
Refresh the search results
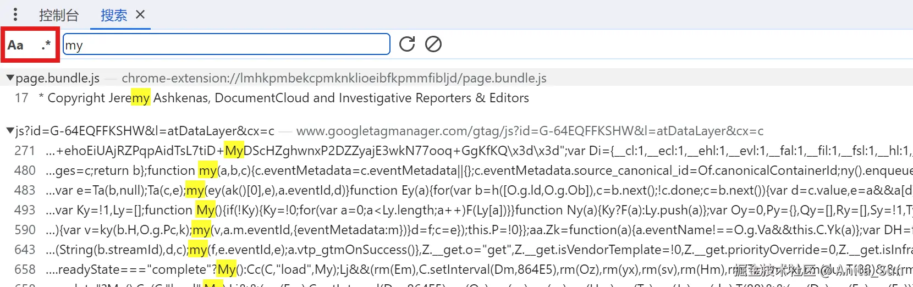click(407, 44)
